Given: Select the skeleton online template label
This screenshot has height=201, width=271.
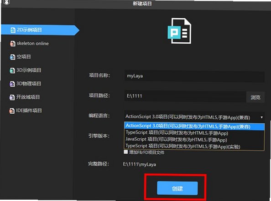Looking at the screenshot, I should 33,43.
